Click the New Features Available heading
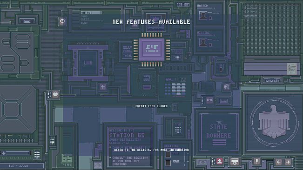Viewport: 303px width, 170px height. [x=151, y=22]
